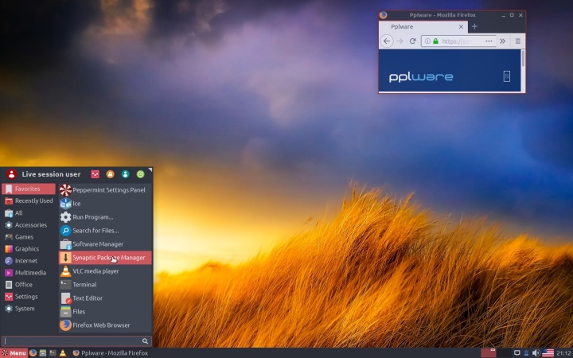
Task: Click the green padlock site security icon
Action: coord(435,41)
